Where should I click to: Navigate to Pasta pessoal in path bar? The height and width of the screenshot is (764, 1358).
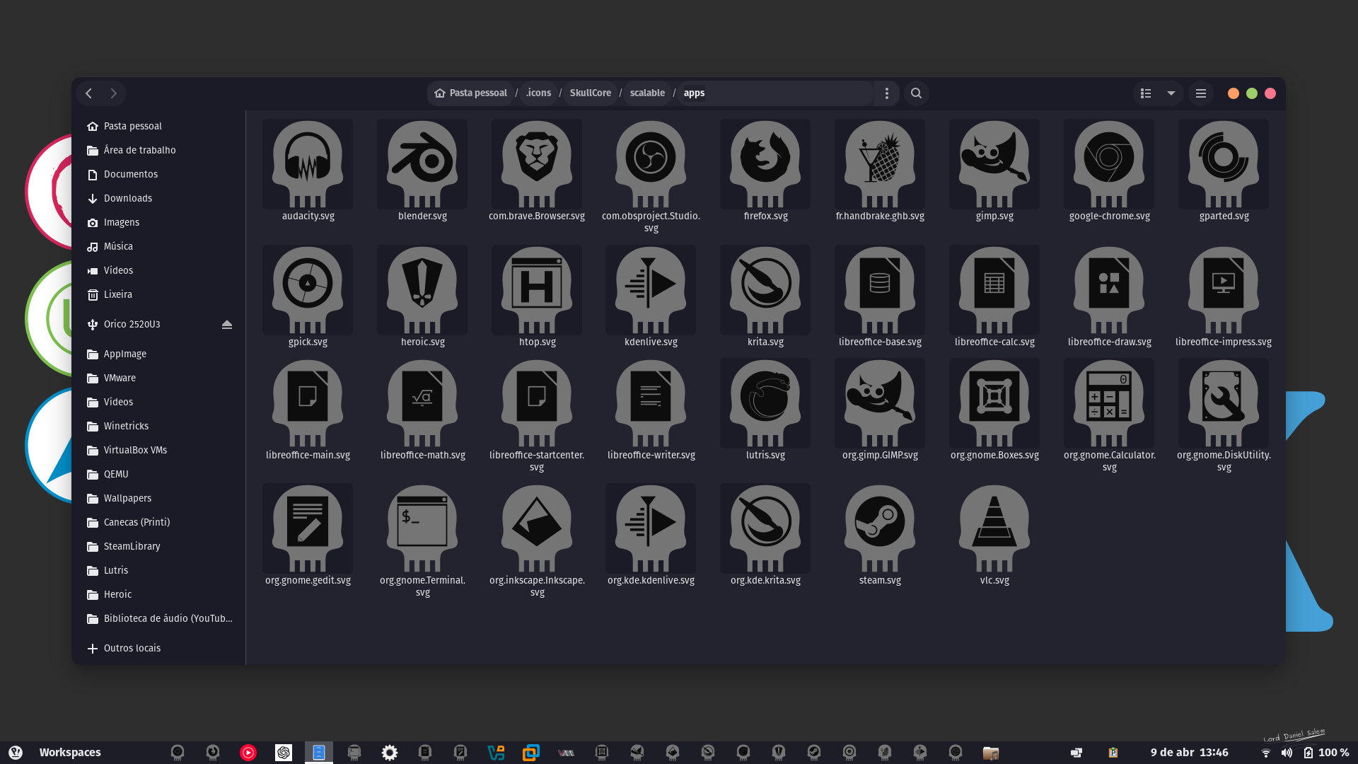tap(471, 93)
